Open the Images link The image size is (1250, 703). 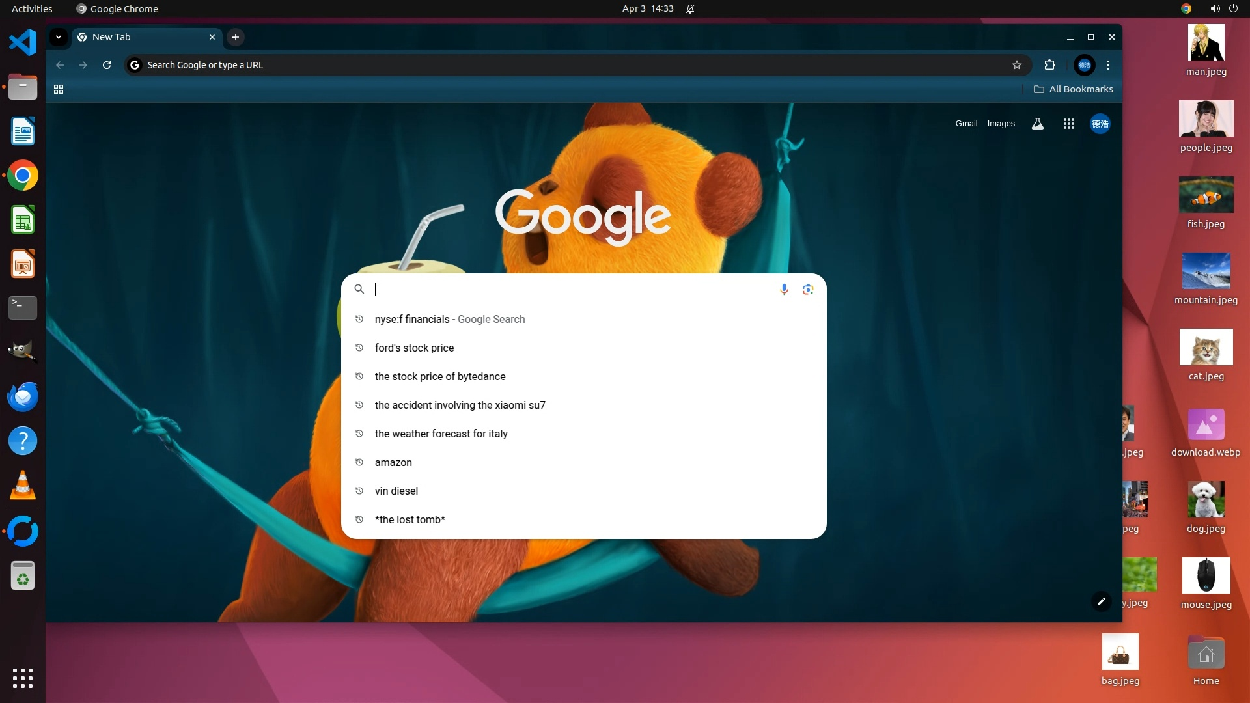click(x=1001, y=124)
